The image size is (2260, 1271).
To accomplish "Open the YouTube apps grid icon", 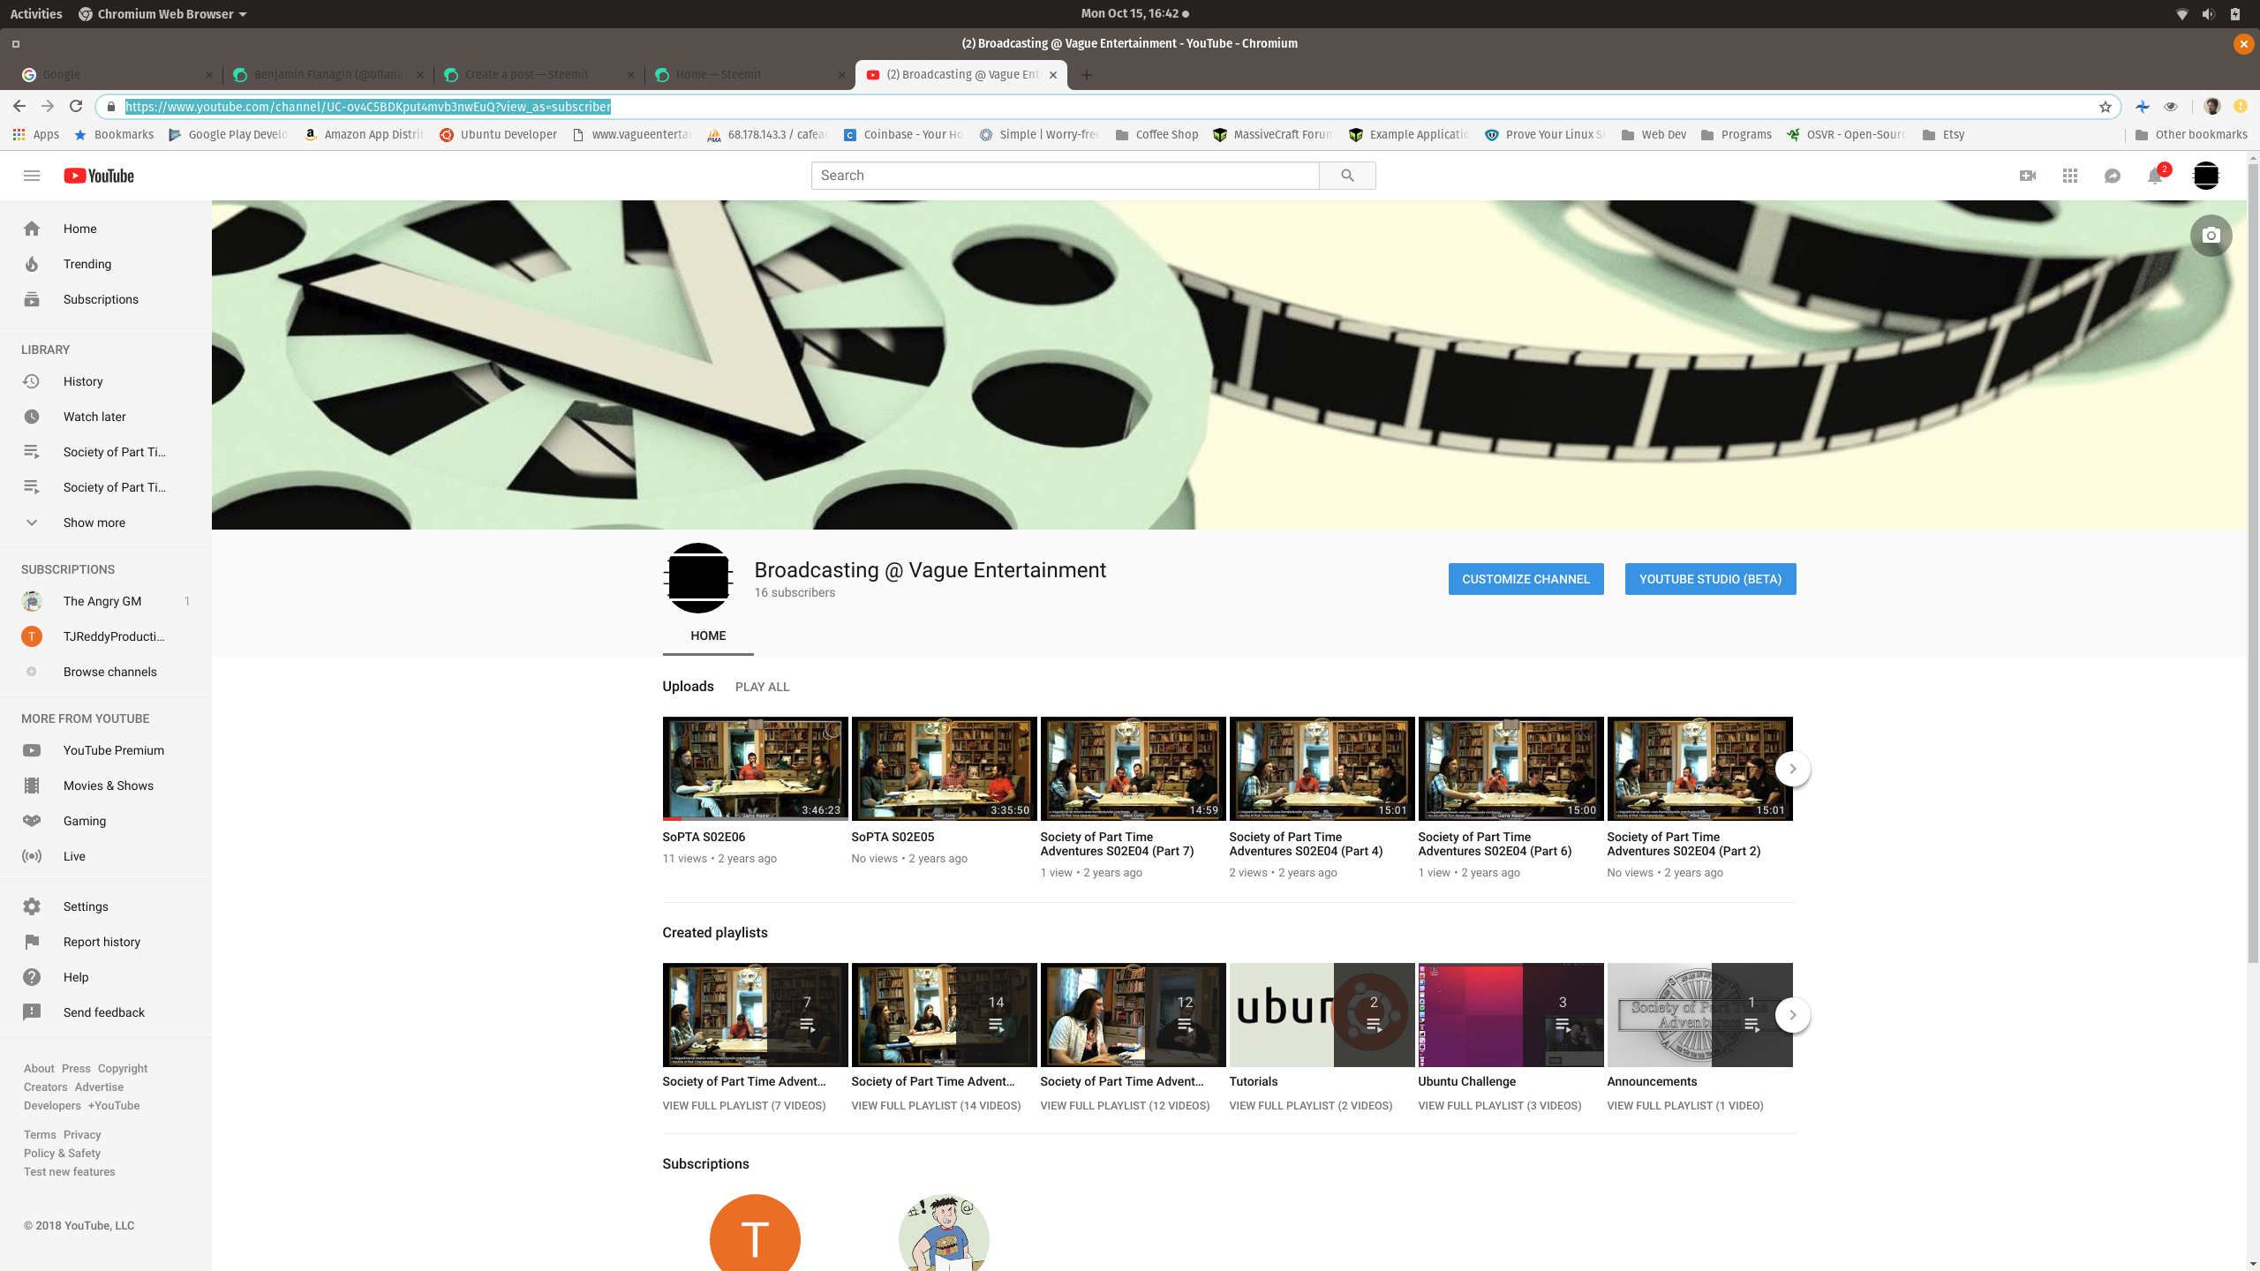I will 2070,176.
